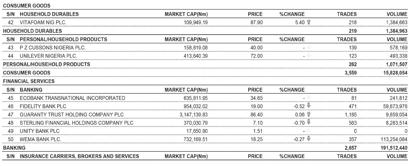Viewport: 412px width, 166px height.
Task: Click the flat arrow in Ecobank Transnational row
Action: (x=309, y=98)
